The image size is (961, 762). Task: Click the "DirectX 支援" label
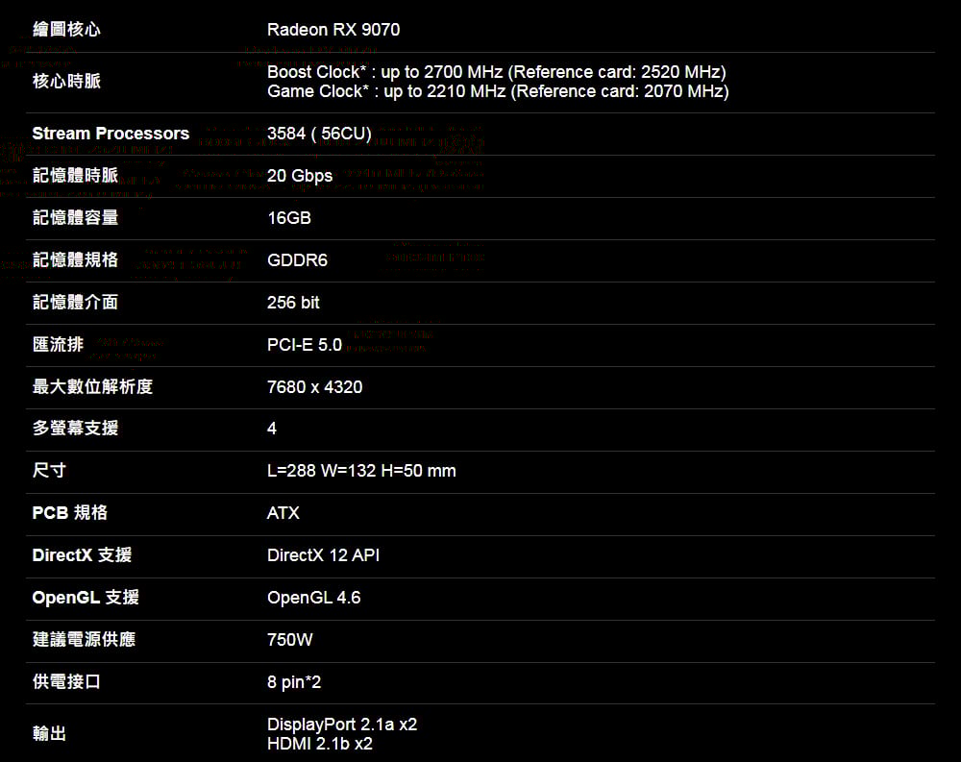(82, 554)
